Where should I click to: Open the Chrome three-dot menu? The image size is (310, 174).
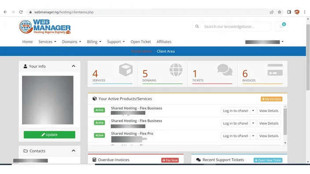pos(304,12)
